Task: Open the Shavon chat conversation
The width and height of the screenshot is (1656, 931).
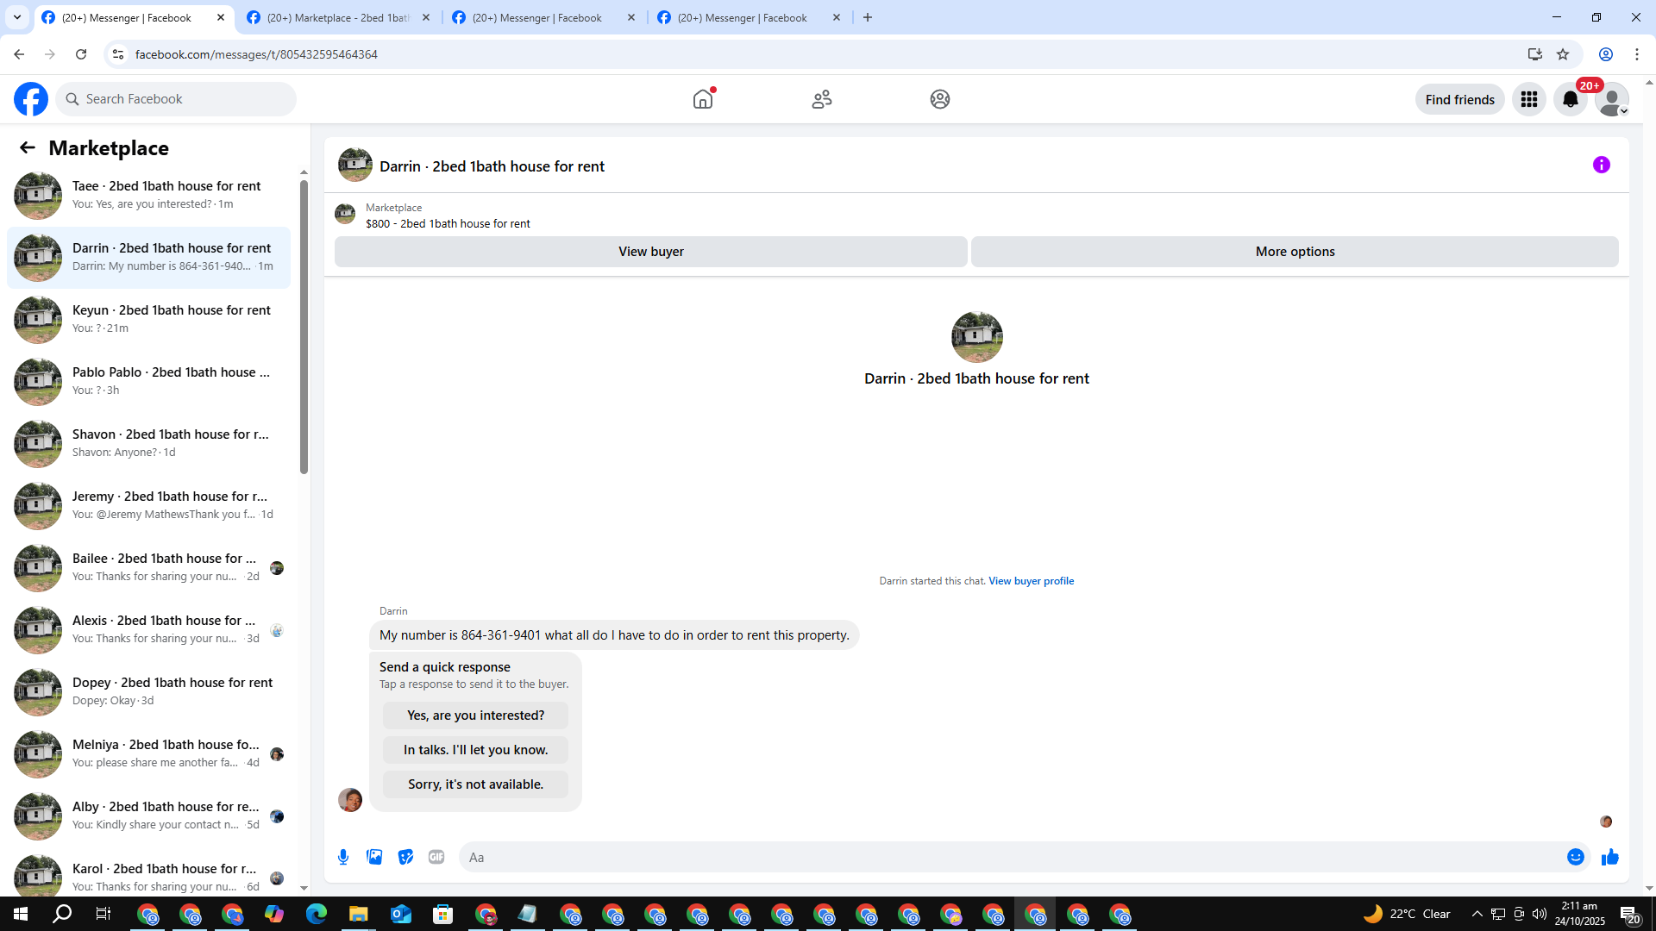Action: coord(148,443)
